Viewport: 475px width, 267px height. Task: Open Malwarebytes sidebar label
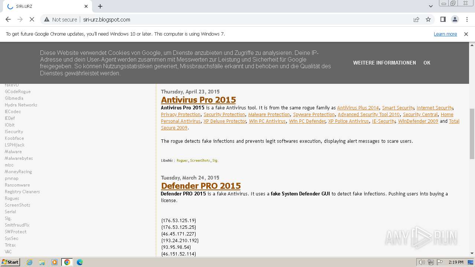(x=19, y=158)
